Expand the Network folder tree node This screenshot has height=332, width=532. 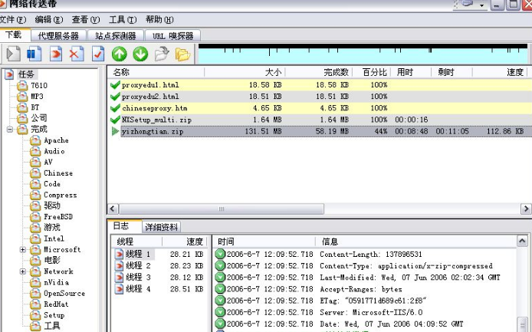pos(22,271)
